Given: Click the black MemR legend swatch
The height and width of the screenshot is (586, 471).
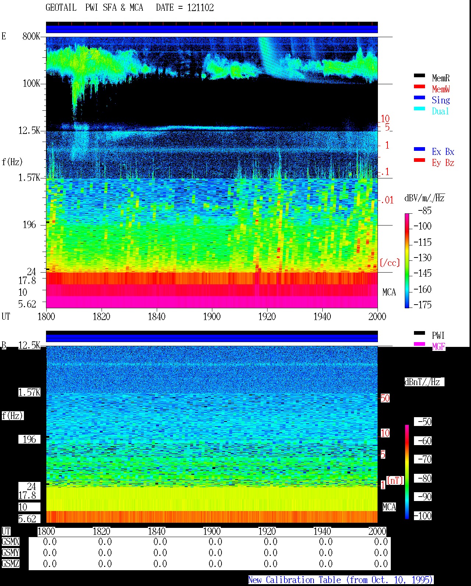Looking at the screenshot, I should coord(419,76).
